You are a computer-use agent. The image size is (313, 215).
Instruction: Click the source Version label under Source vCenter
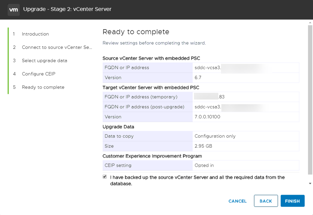[x=113, y=78]
